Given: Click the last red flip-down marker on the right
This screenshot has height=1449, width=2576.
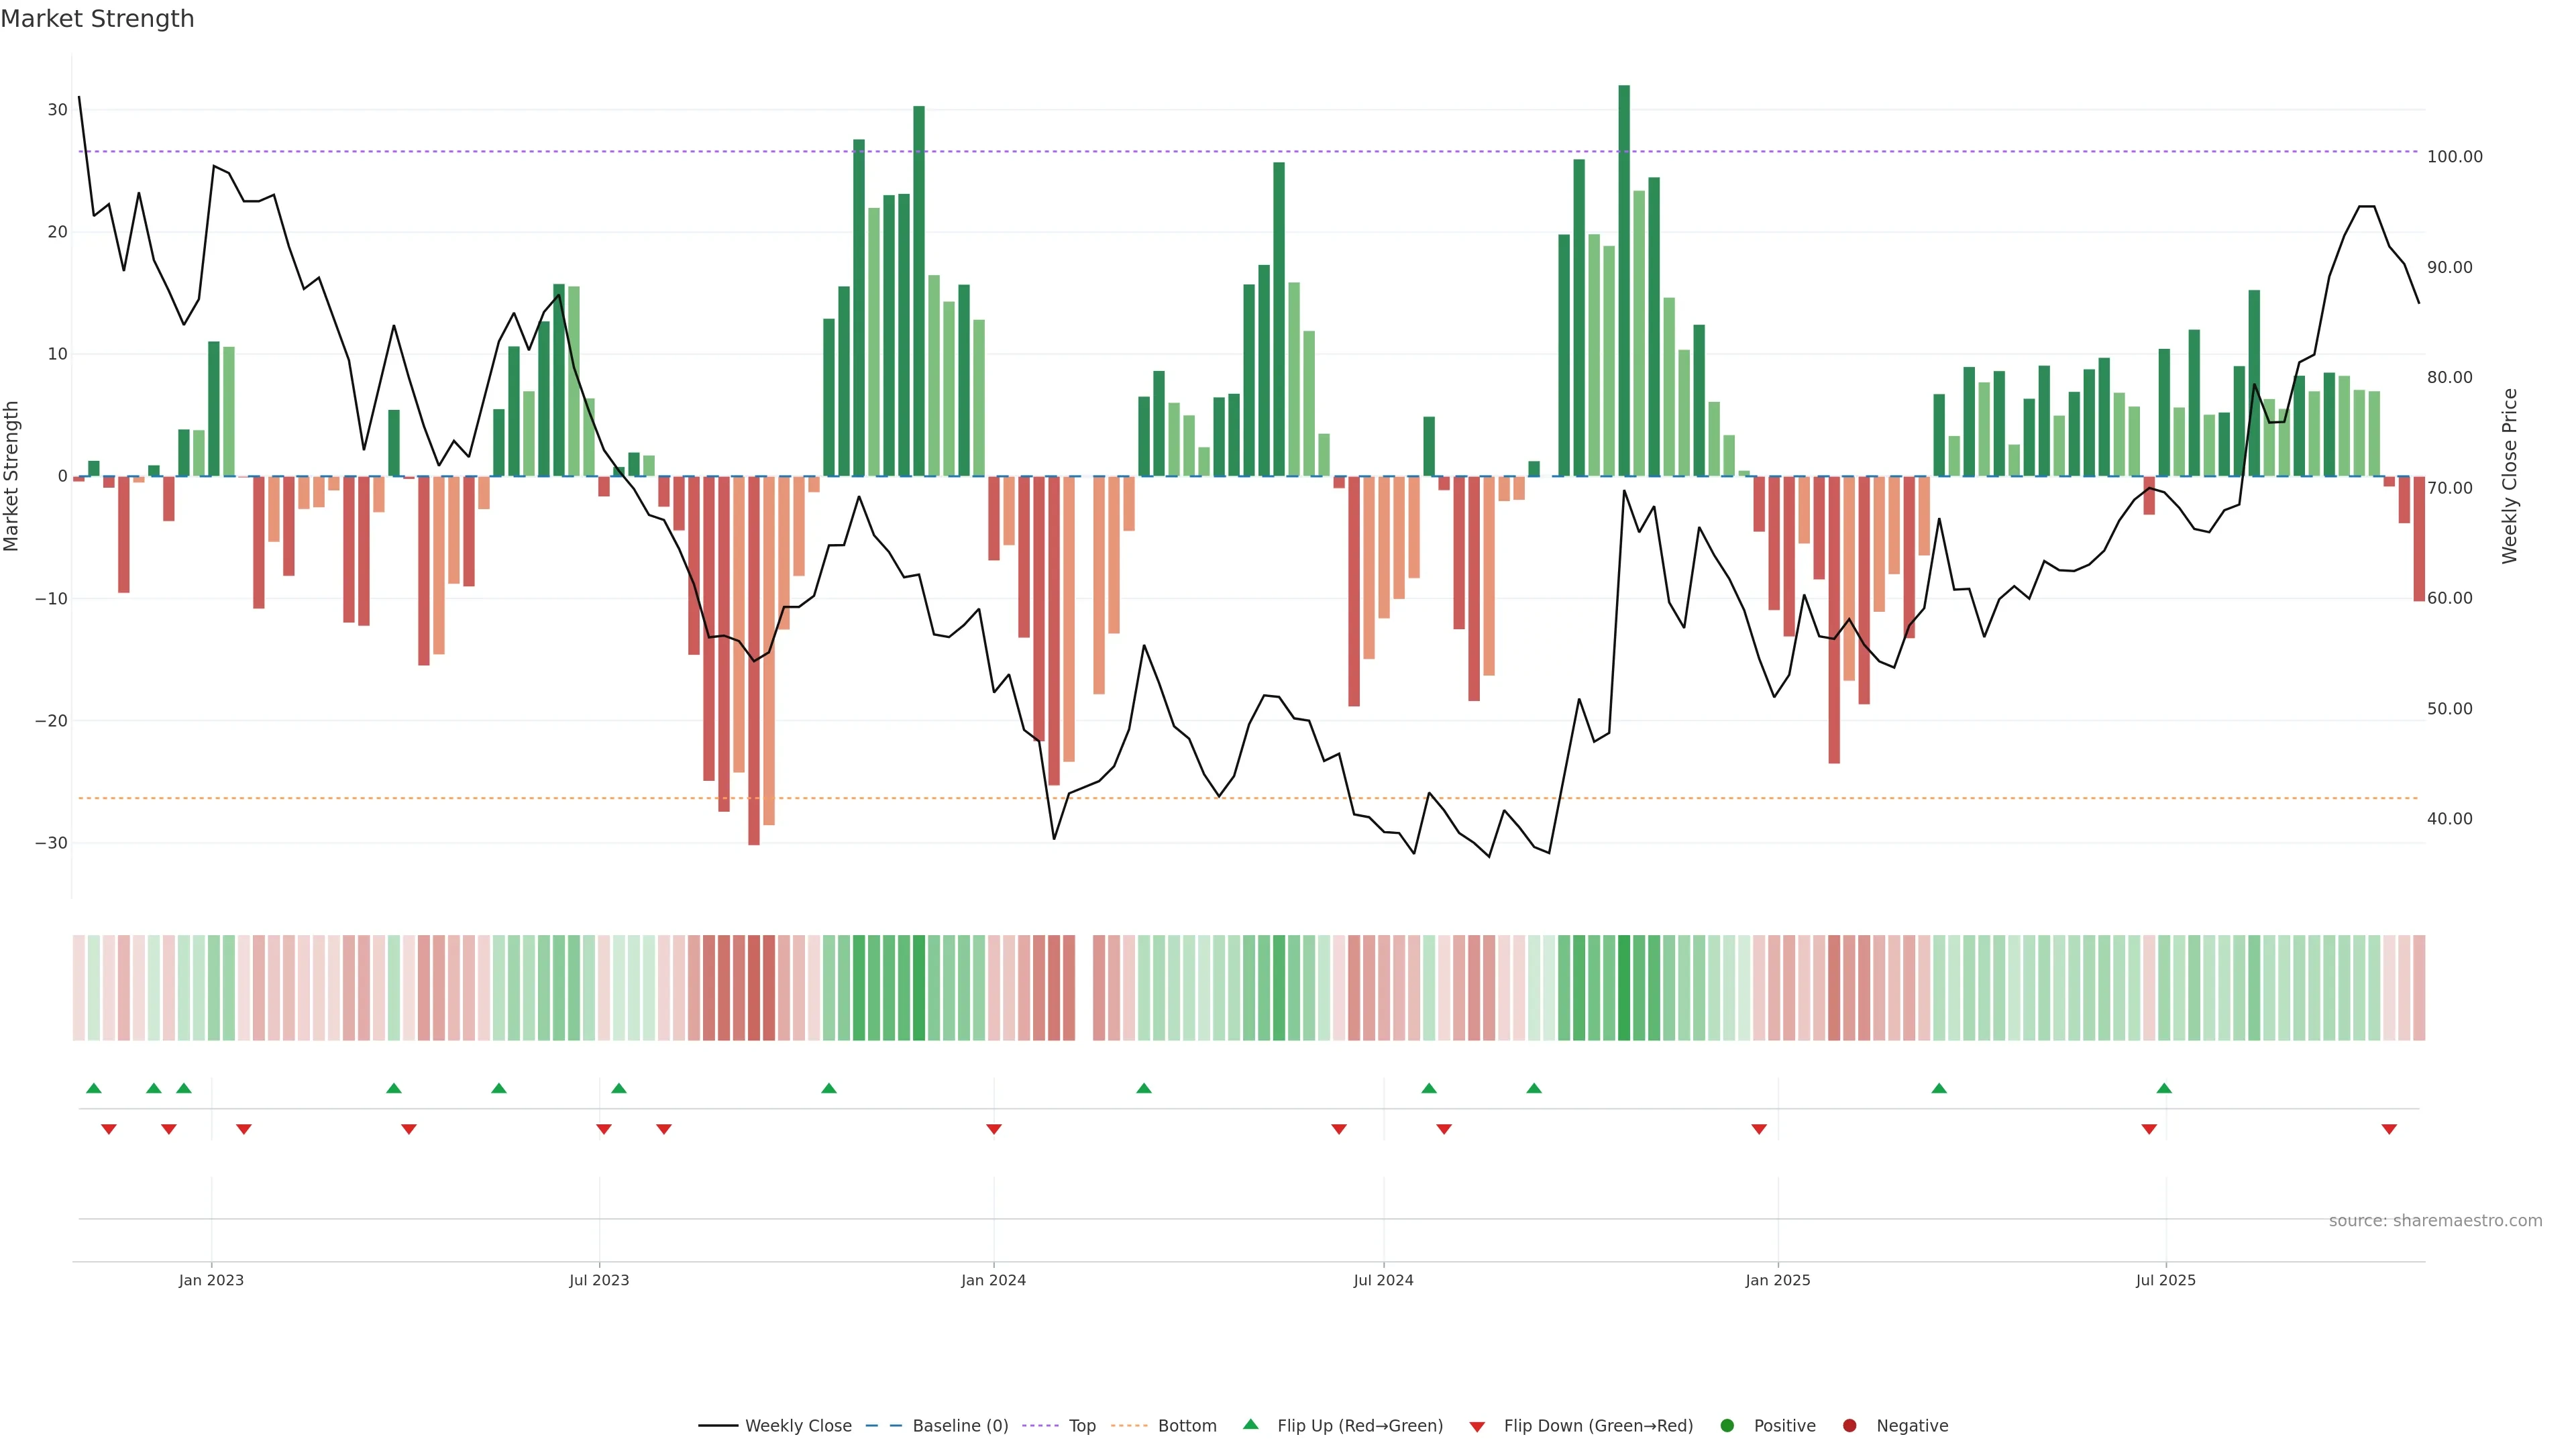Looking at the screenshot, I should [x=2389, y=1129].
